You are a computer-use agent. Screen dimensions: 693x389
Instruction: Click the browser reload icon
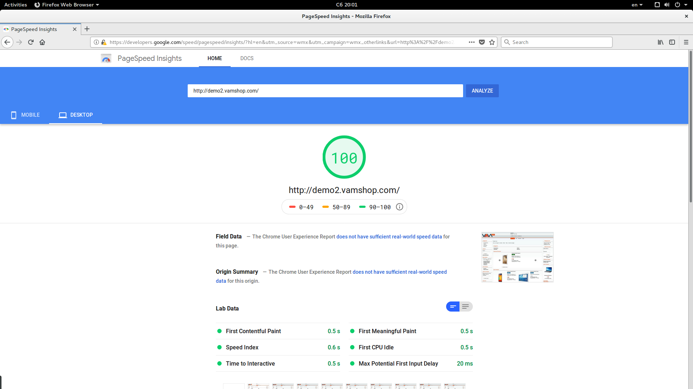point(31,42)
